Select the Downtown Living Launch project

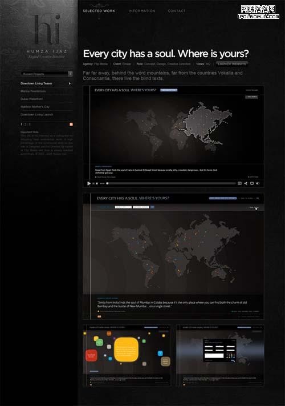36,114
